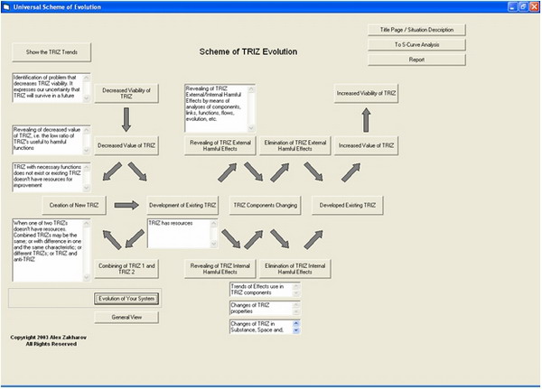This screenshot has height=389, width=542.
Task: Choose Combining of TRIZ 1 and TRIZ 2
Action: click(126, 269)
